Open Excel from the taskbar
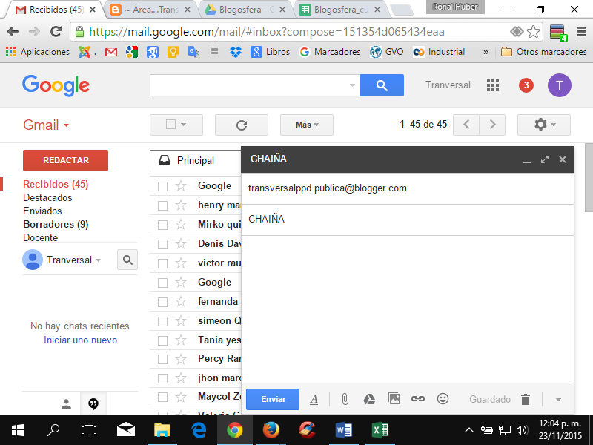The height and width of the screenshot is (445, 593). 380,430
